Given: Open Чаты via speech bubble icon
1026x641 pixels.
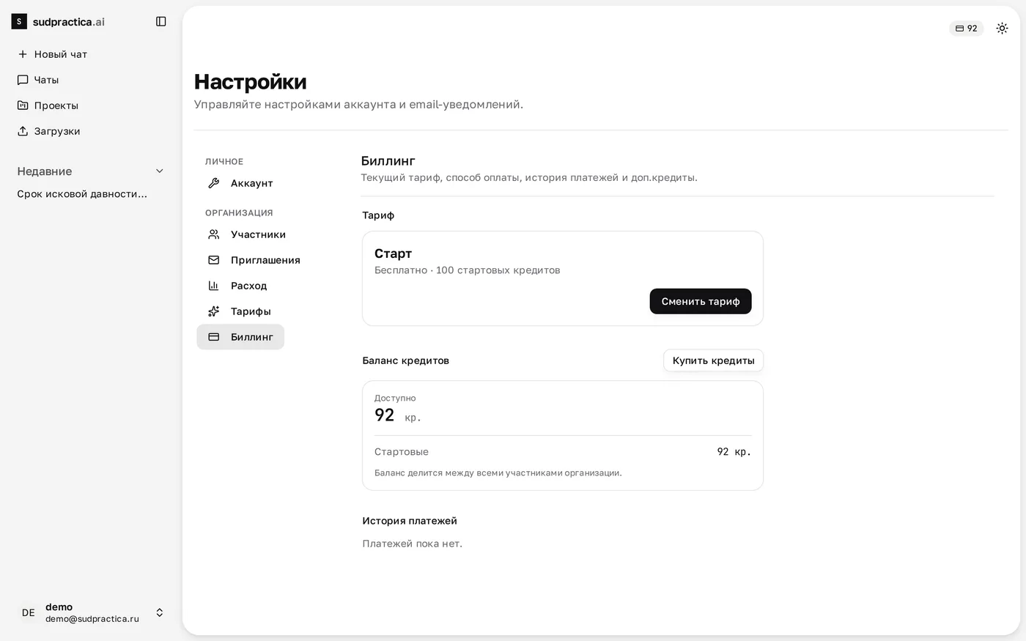Looking at the screenshot, I should 23,80.
